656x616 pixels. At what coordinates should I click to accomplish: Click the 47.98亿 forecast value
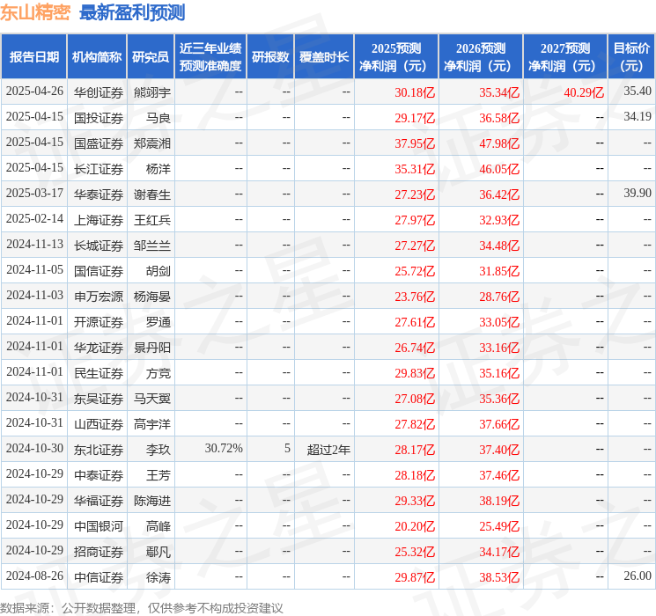coord(499,143)
